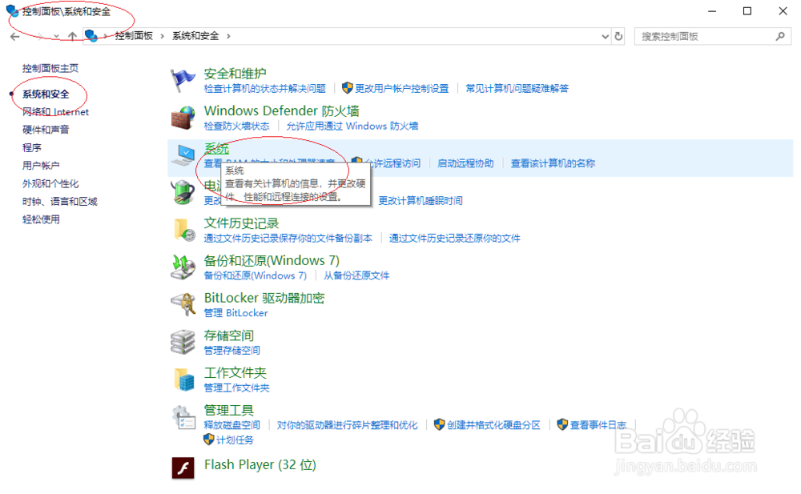Screen dimensions: 801x494
Task: Select 控制面板 in the breadcrumb
Action: point(134,36)
